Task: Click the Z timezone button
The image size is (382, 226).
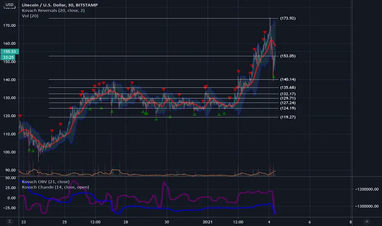Action: [x=9, y=221]
